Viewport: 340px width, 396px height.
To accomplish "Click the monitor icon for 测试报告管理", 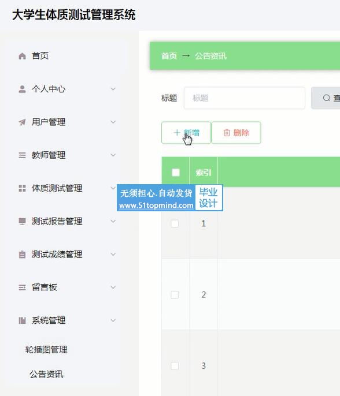I will pyautogui.click(x=22, y=221).
